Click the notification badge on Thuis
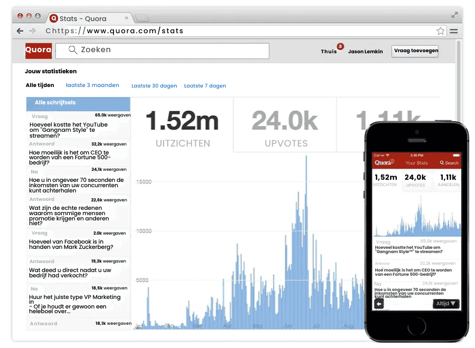Image resolution: width=475 pixels, height=348 pixels. coord(340,46)
